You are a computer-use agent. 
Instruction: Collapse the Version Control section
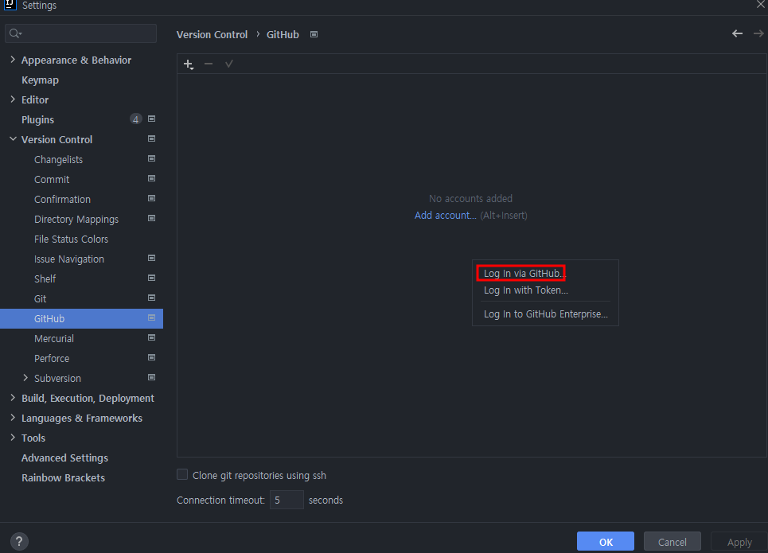point(13,139)
